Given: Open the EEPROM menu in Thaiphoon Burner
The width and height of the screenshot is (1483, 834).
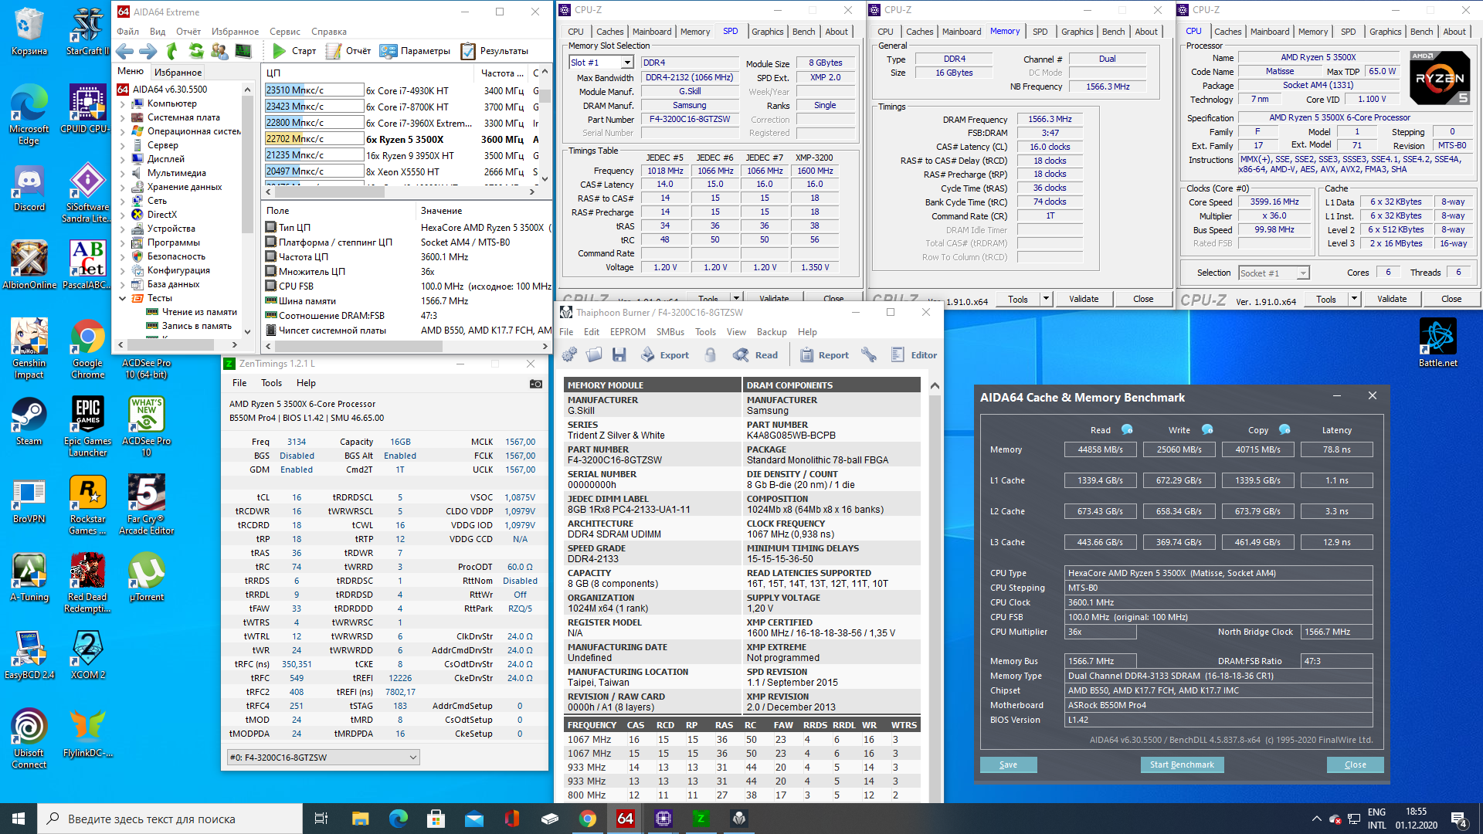Looking at the screenshot, I should coord(627,332).
